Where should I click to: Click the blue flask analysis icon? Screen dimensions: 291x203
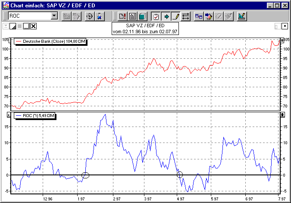point(100,16)
